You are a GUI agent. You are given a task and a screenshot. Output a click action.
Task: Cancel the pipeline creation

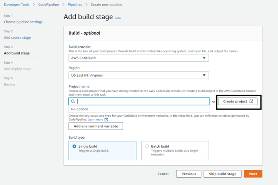[163, 174]
